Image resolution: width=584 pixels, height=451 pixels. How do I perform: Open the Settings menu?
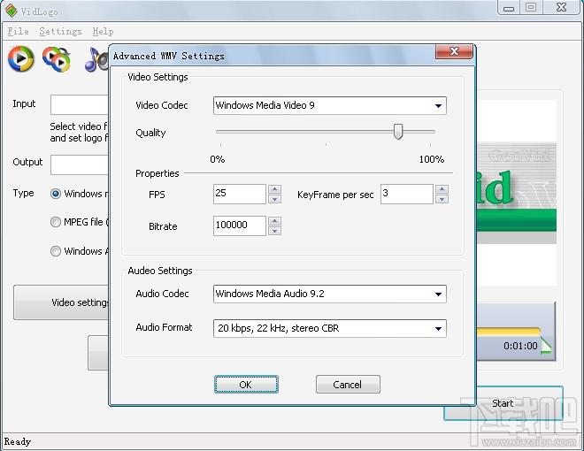click(x=60, y=31)
